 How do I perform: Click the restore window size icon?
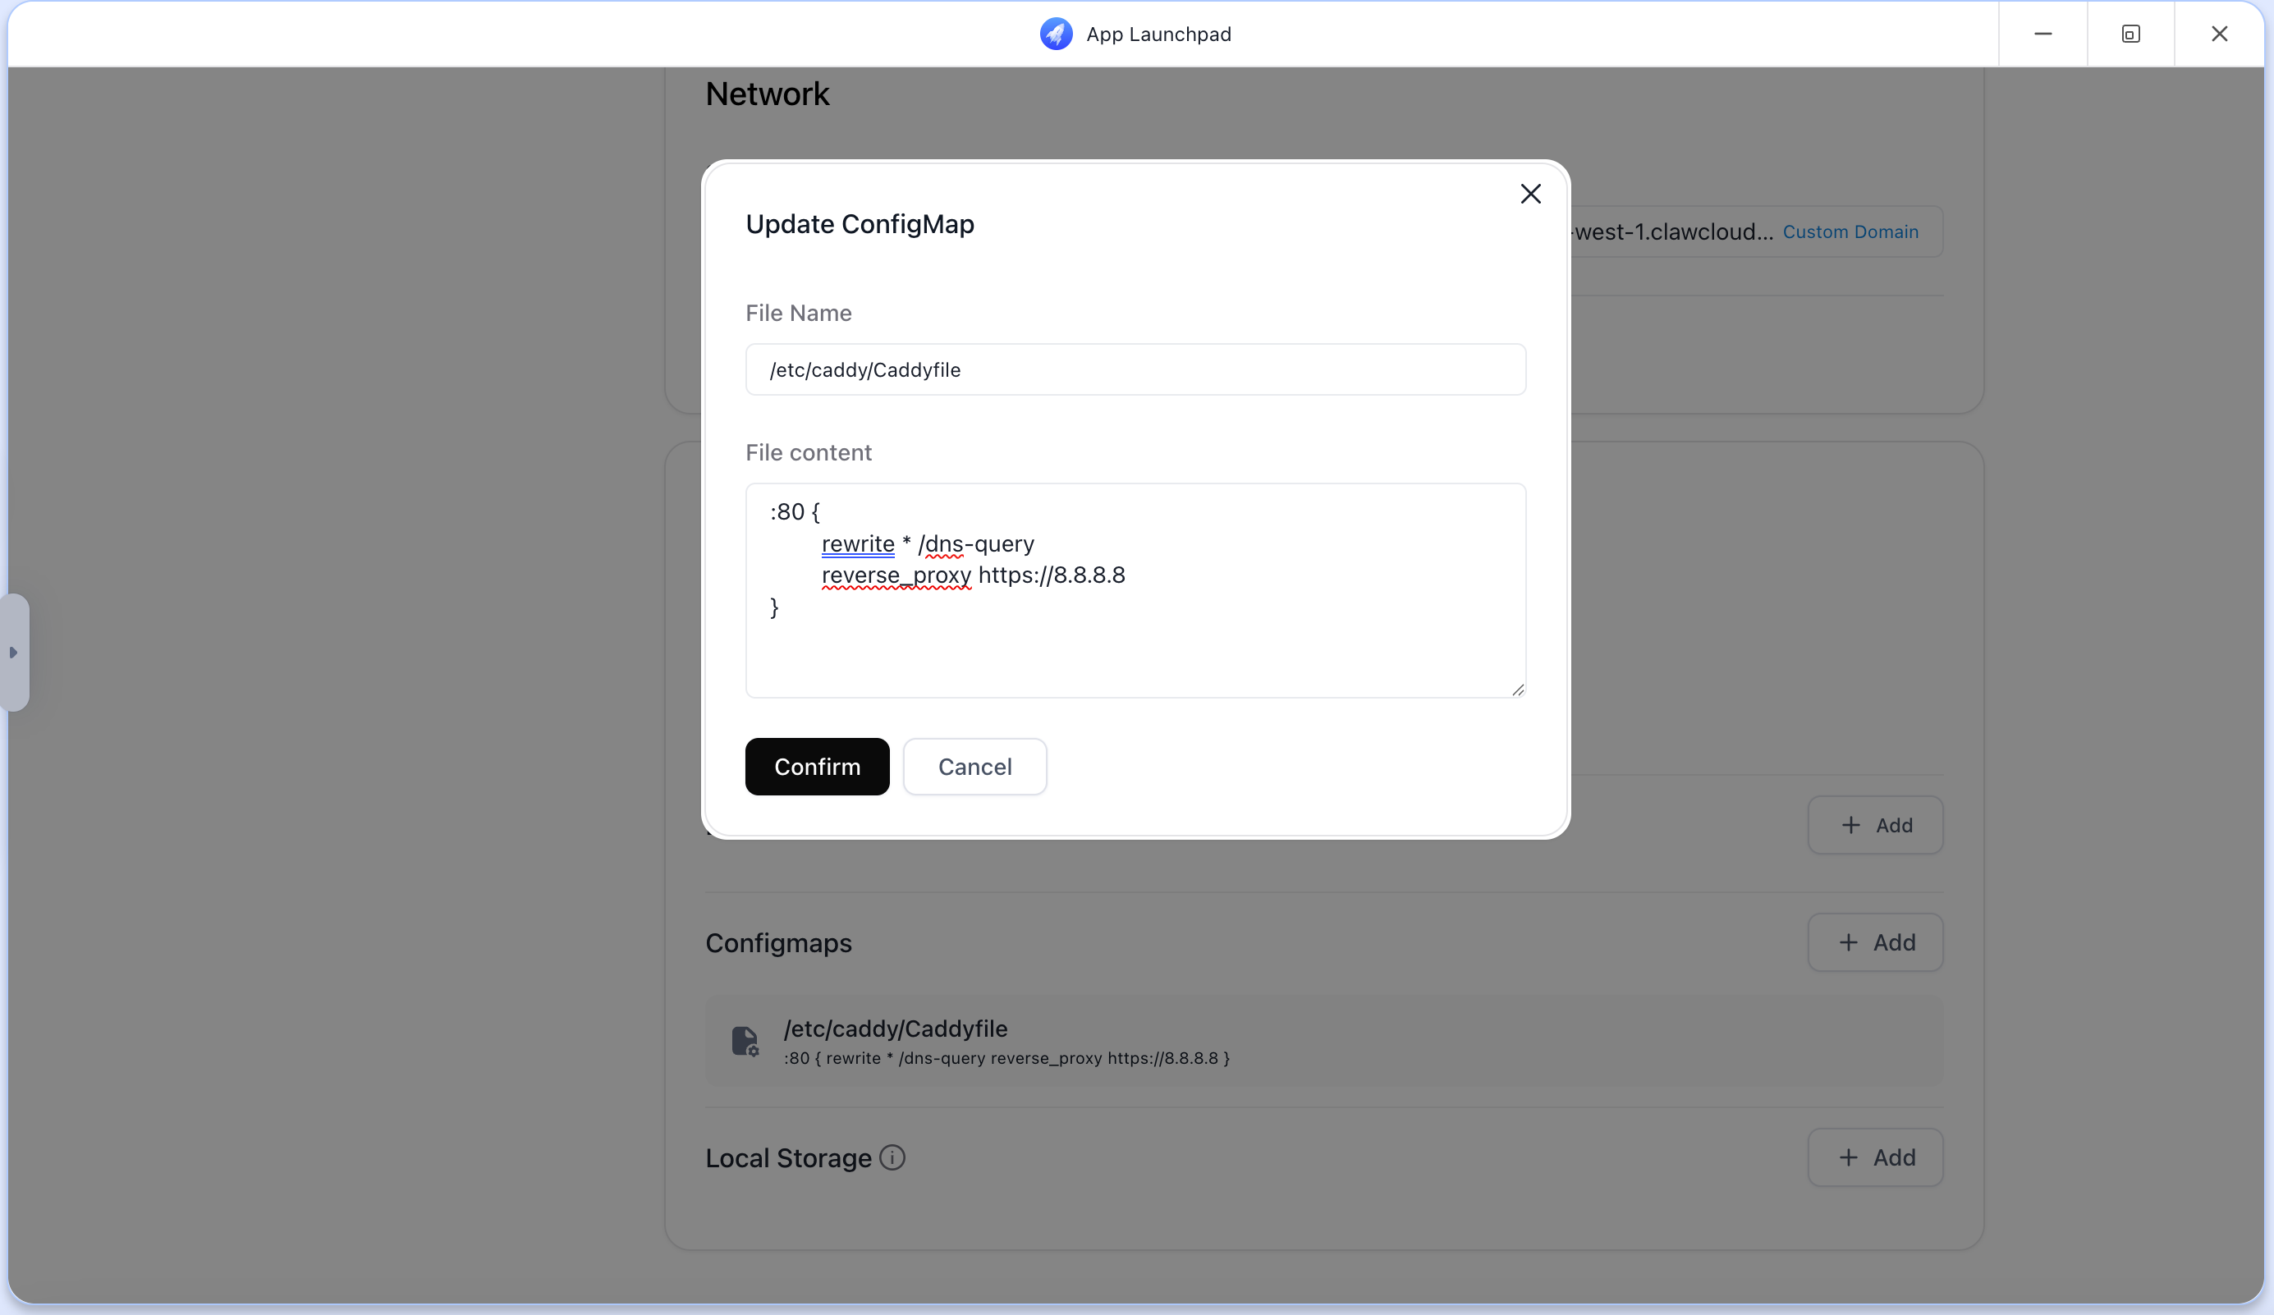tap(2130, 34)
